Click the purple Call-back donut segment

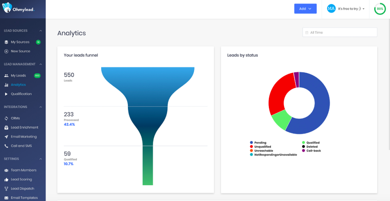[297, 79]
